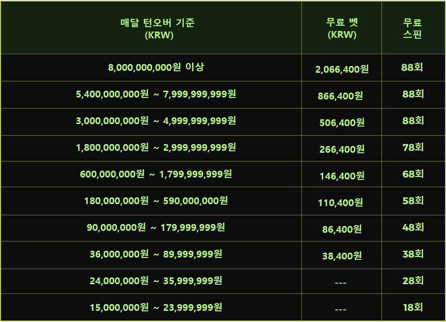Screen dimensions: 446x322
Task: Click the 18회 free spin value
Action: pyautogui.click(x=413, y=307)
